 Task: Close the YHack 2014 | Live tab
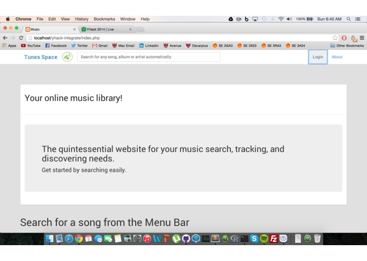click(x=130, y=29)
